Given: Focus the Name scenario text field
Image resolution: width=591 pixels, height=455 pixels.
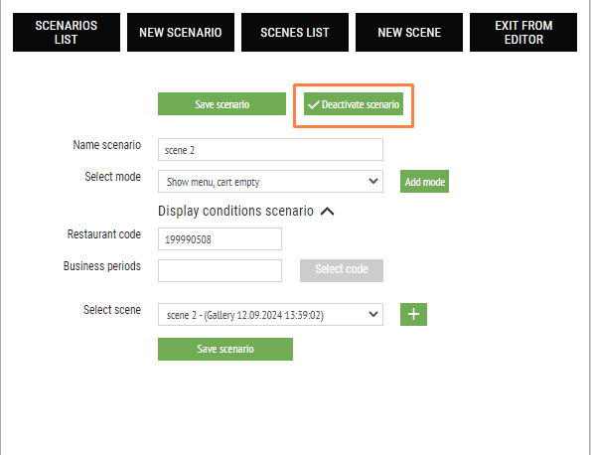Looking at the screenshot, I should pos(270,150).
